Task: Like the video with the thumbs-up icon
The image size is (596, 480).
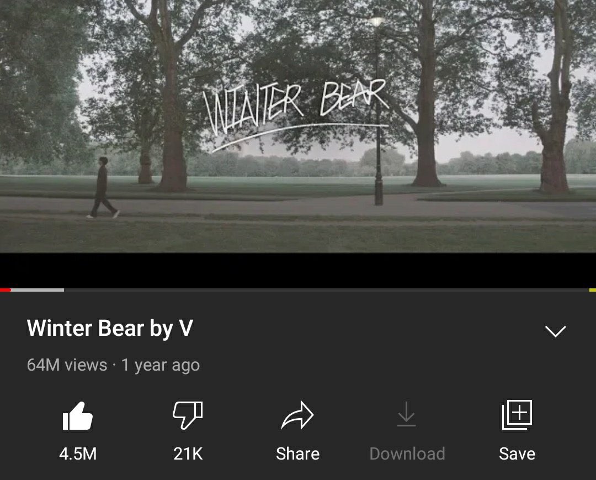Action: pyautogui.click(x=78, y=416)
